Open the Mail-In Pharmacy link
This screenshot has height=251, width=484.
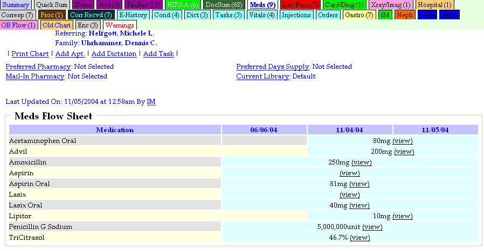click(35, 76)
